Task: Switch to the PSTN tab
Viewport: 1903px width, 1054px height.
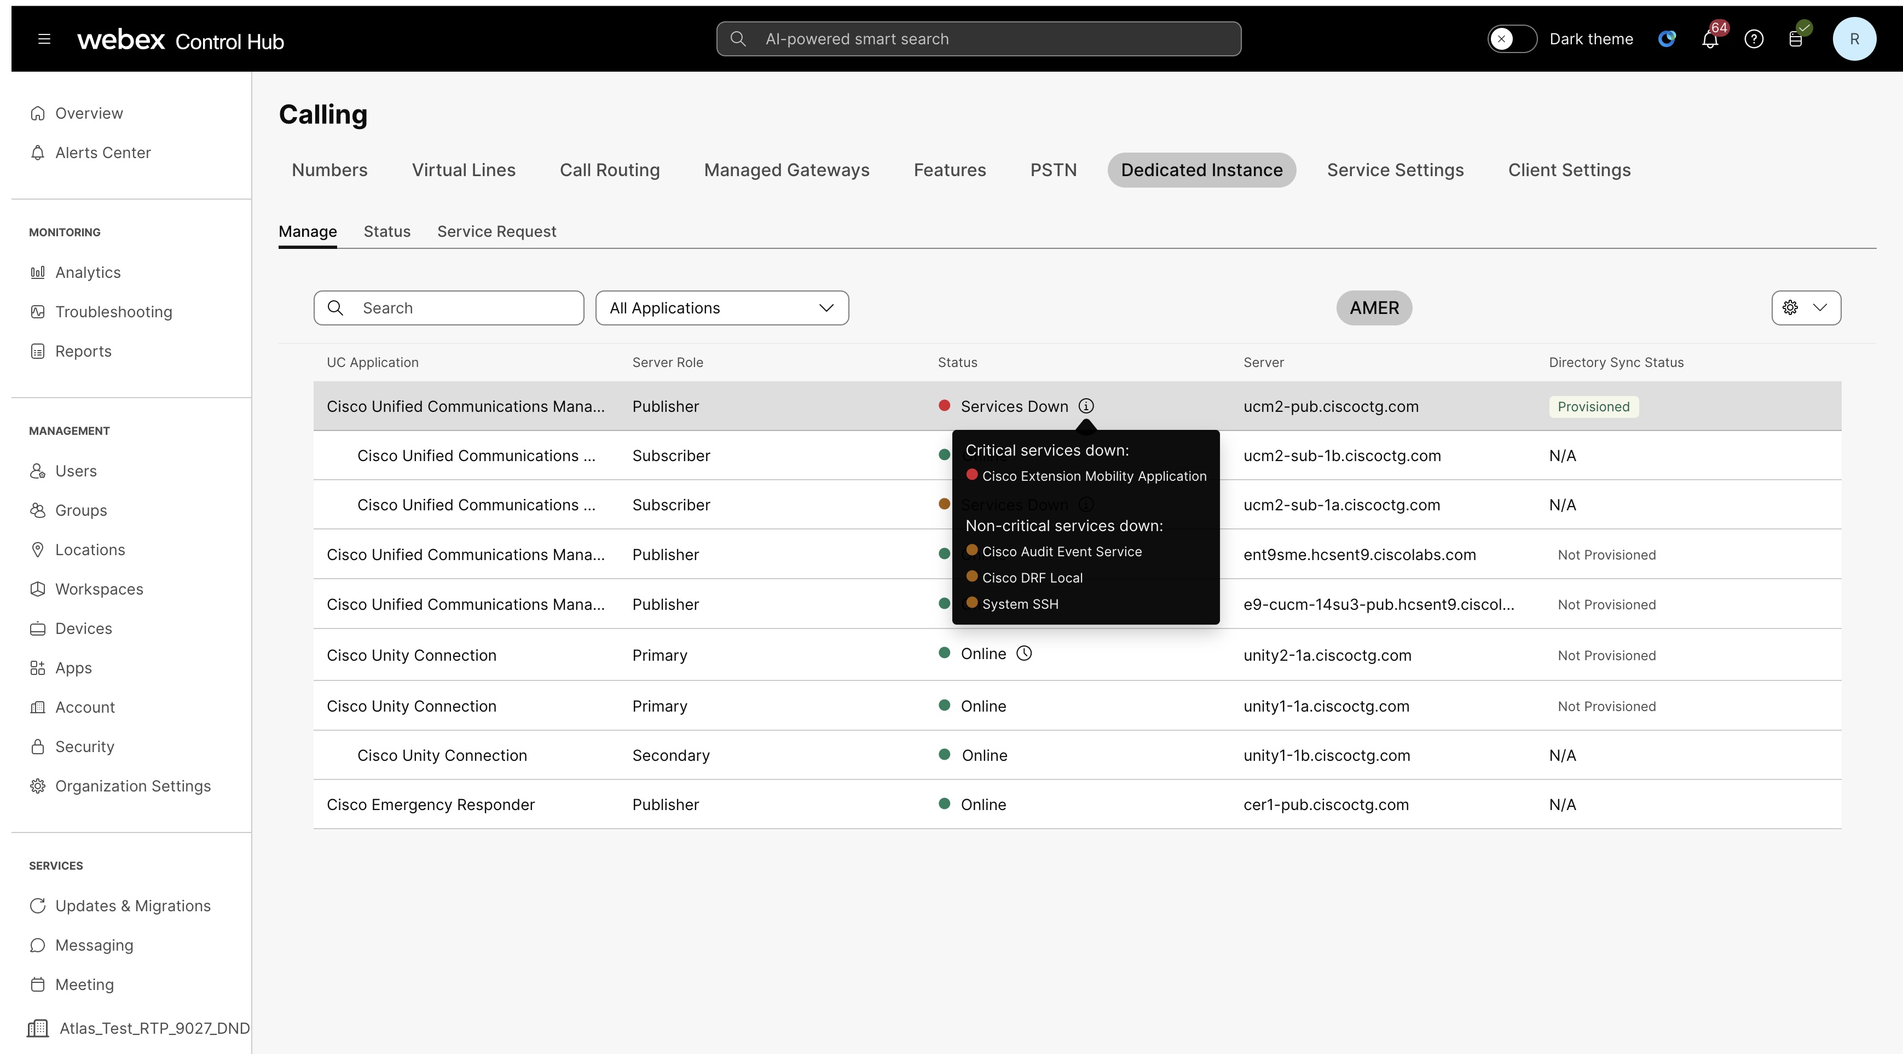Action: [1054, 170]
